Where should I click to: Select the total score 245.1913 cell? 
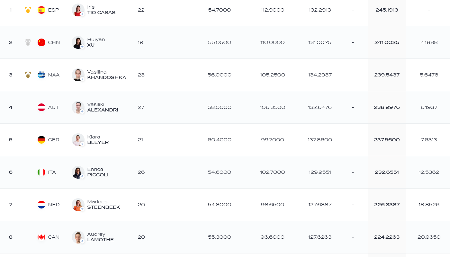[387, 10]
